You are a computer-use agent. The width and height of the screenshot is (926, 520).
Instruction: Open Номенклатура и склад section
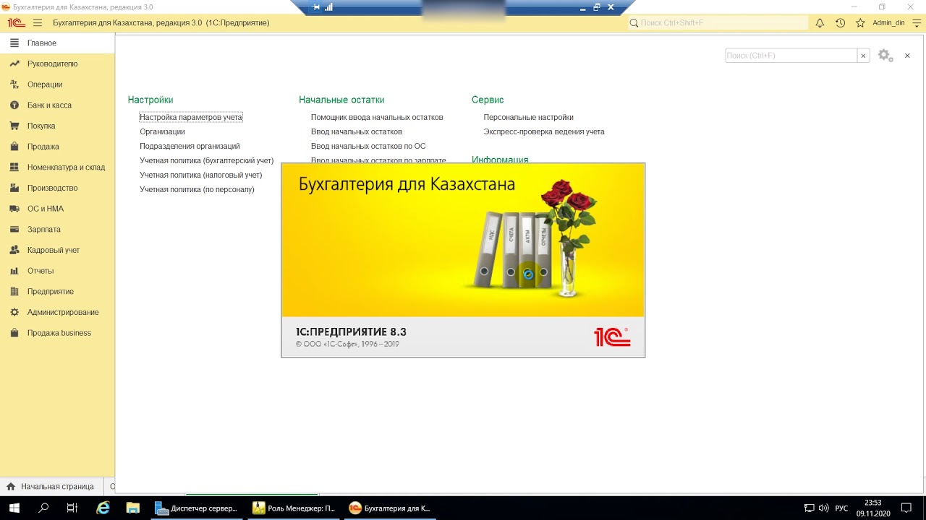(x=57, y=168)
